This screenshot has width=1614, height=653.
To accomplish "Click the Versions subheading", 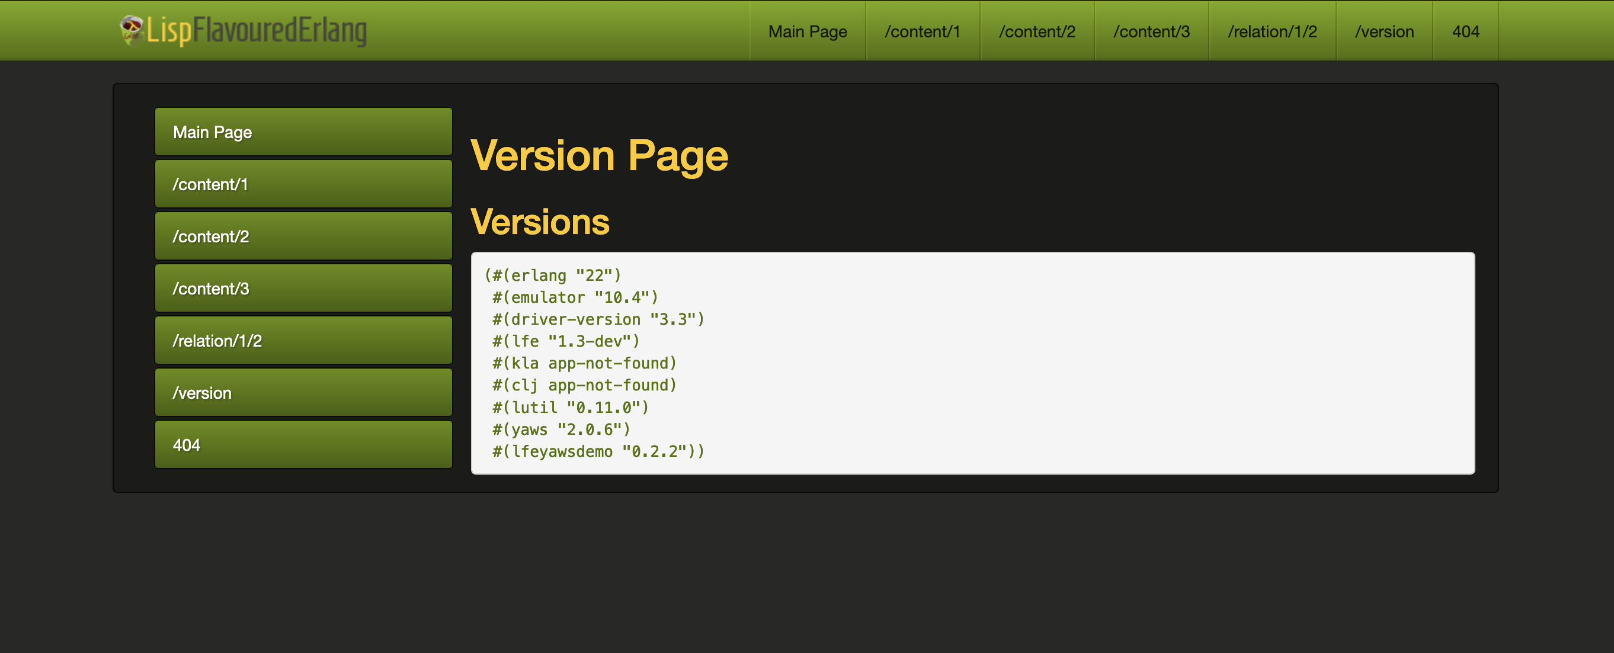I will 539,222.
